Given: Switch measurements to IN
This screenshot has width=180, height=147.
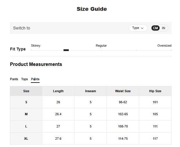Looking at the screenshot, I should pos(164,28).
